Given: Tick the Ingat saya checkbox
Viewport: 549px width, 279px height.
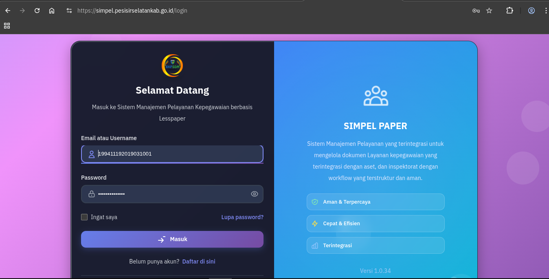Looking at the screenshot, I should pyautogui.click(x=84, y=217).
